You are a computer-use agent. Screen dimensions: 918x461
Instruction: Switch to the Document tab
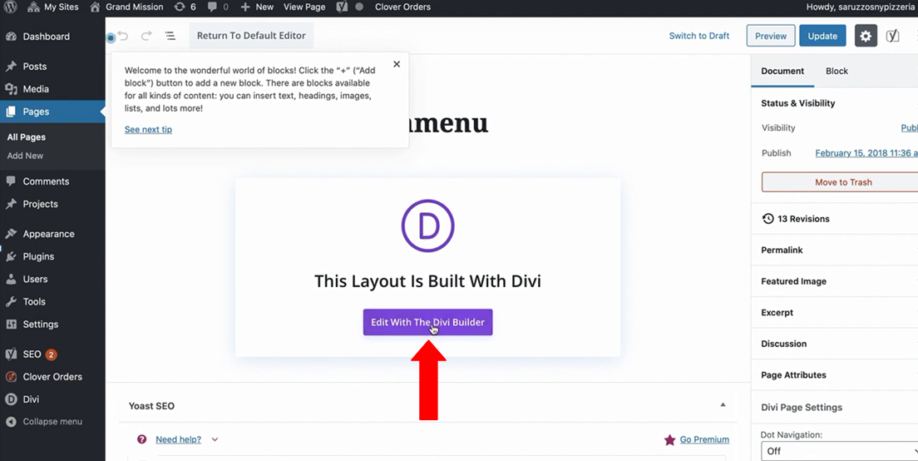(x=782, y=71)
